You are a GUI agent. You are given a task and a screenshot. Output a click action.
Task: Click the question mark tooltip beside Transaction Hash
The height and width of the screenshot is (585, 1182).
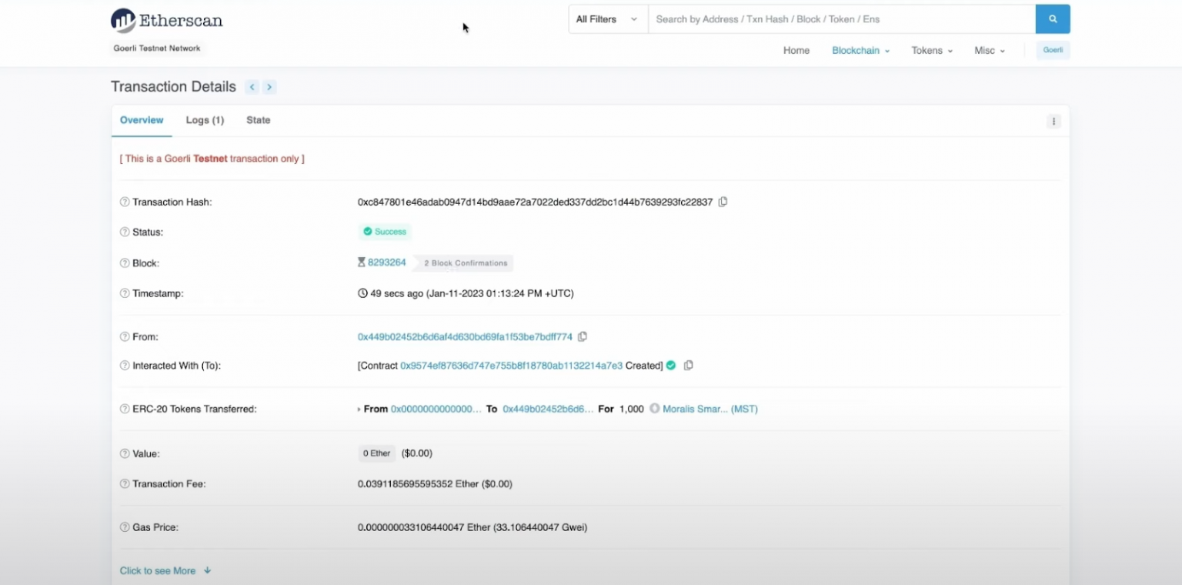124,202
